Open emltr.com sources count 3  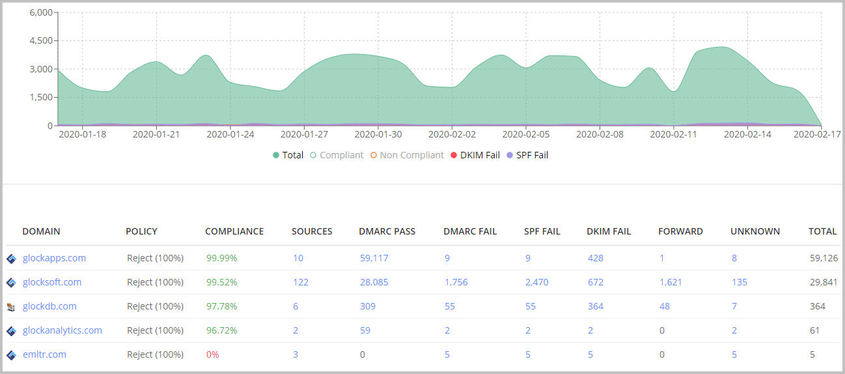[296, 354]
